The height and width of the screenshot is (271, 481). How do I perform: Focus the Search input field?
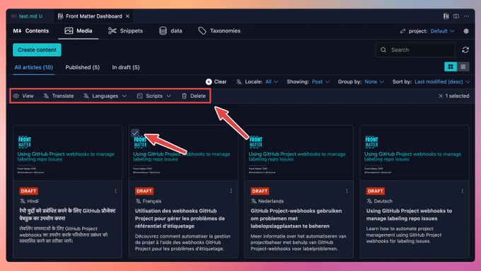coord(415,50)
